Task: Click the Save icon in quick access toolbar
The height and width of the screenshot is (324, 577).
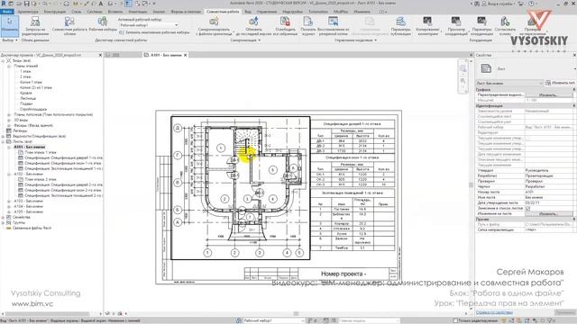Action: [26, 4]
